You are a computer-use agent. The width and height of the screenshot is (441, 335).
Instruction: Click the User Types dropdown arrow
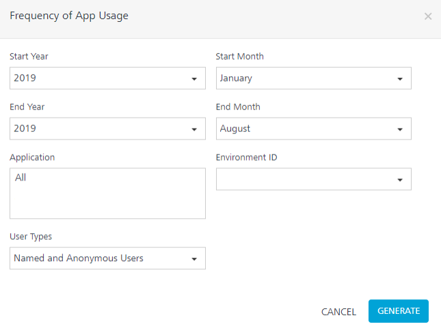(194, 259)
